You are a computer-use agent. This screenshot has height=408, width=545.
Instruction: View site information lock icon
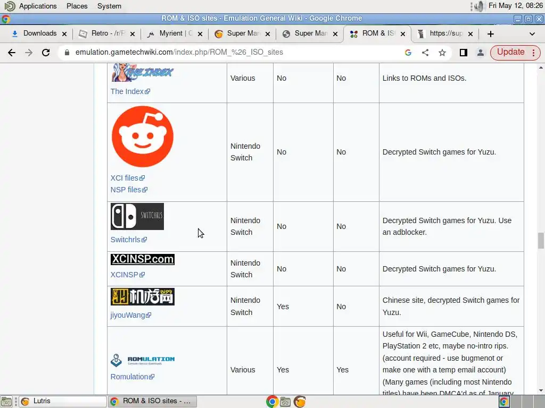click(67, 53)
